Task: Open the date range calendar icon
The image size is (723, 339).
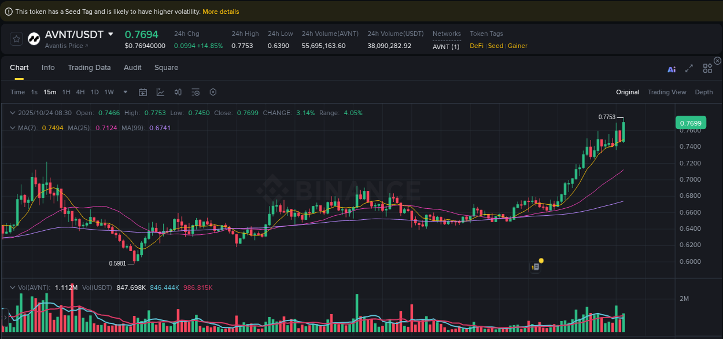Action: coord(143,92)
